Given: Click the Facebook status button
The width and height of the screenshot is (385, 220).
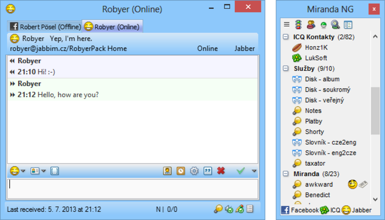Looking at the screenshot, I should click(300, 210).
